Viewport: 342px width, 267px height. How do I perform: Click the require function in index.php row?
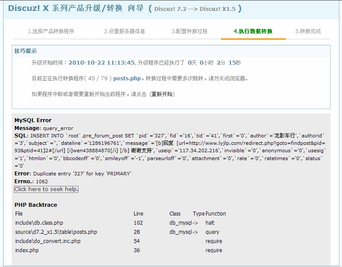[214, 250]
